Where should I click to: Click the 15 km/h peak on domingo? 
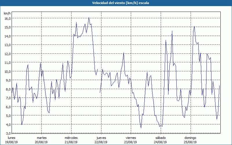point(194,27)
